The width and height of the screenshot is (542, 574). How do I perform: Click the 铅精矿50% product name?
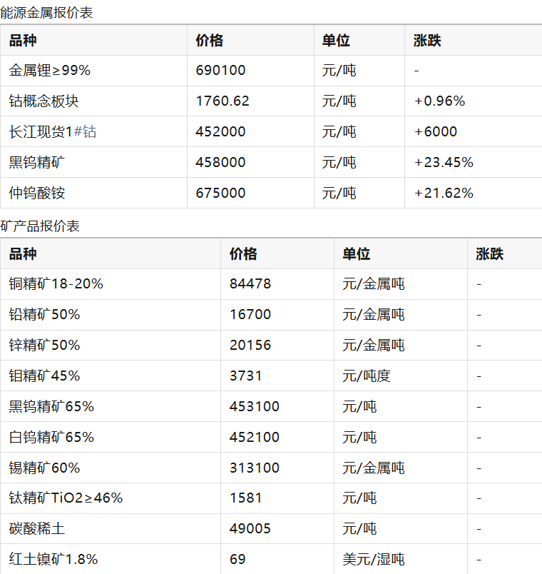click(x=44, y=315)
